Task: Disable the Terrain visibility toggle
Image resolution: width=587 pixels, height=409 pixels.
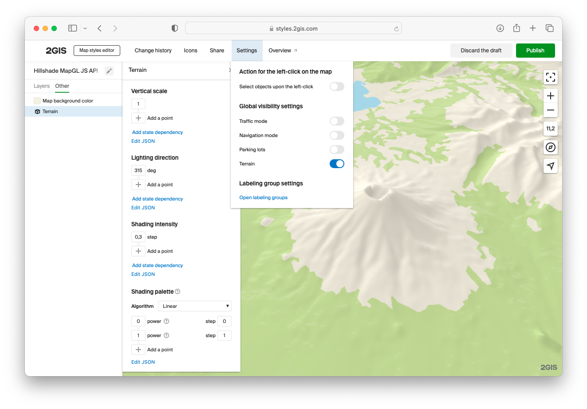Action: click(337, 164)
